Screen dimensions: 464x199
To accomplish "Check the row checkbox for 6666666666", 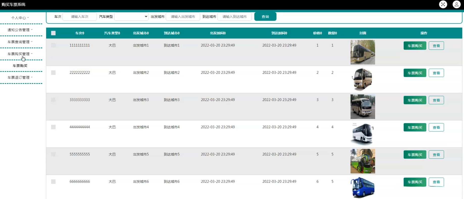I will 53,181.
